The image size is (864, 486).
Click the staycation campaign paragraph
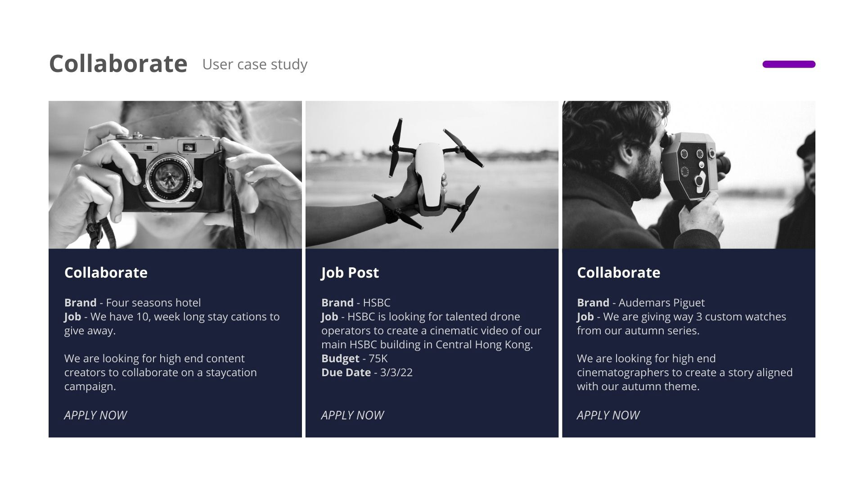[160, 373]
